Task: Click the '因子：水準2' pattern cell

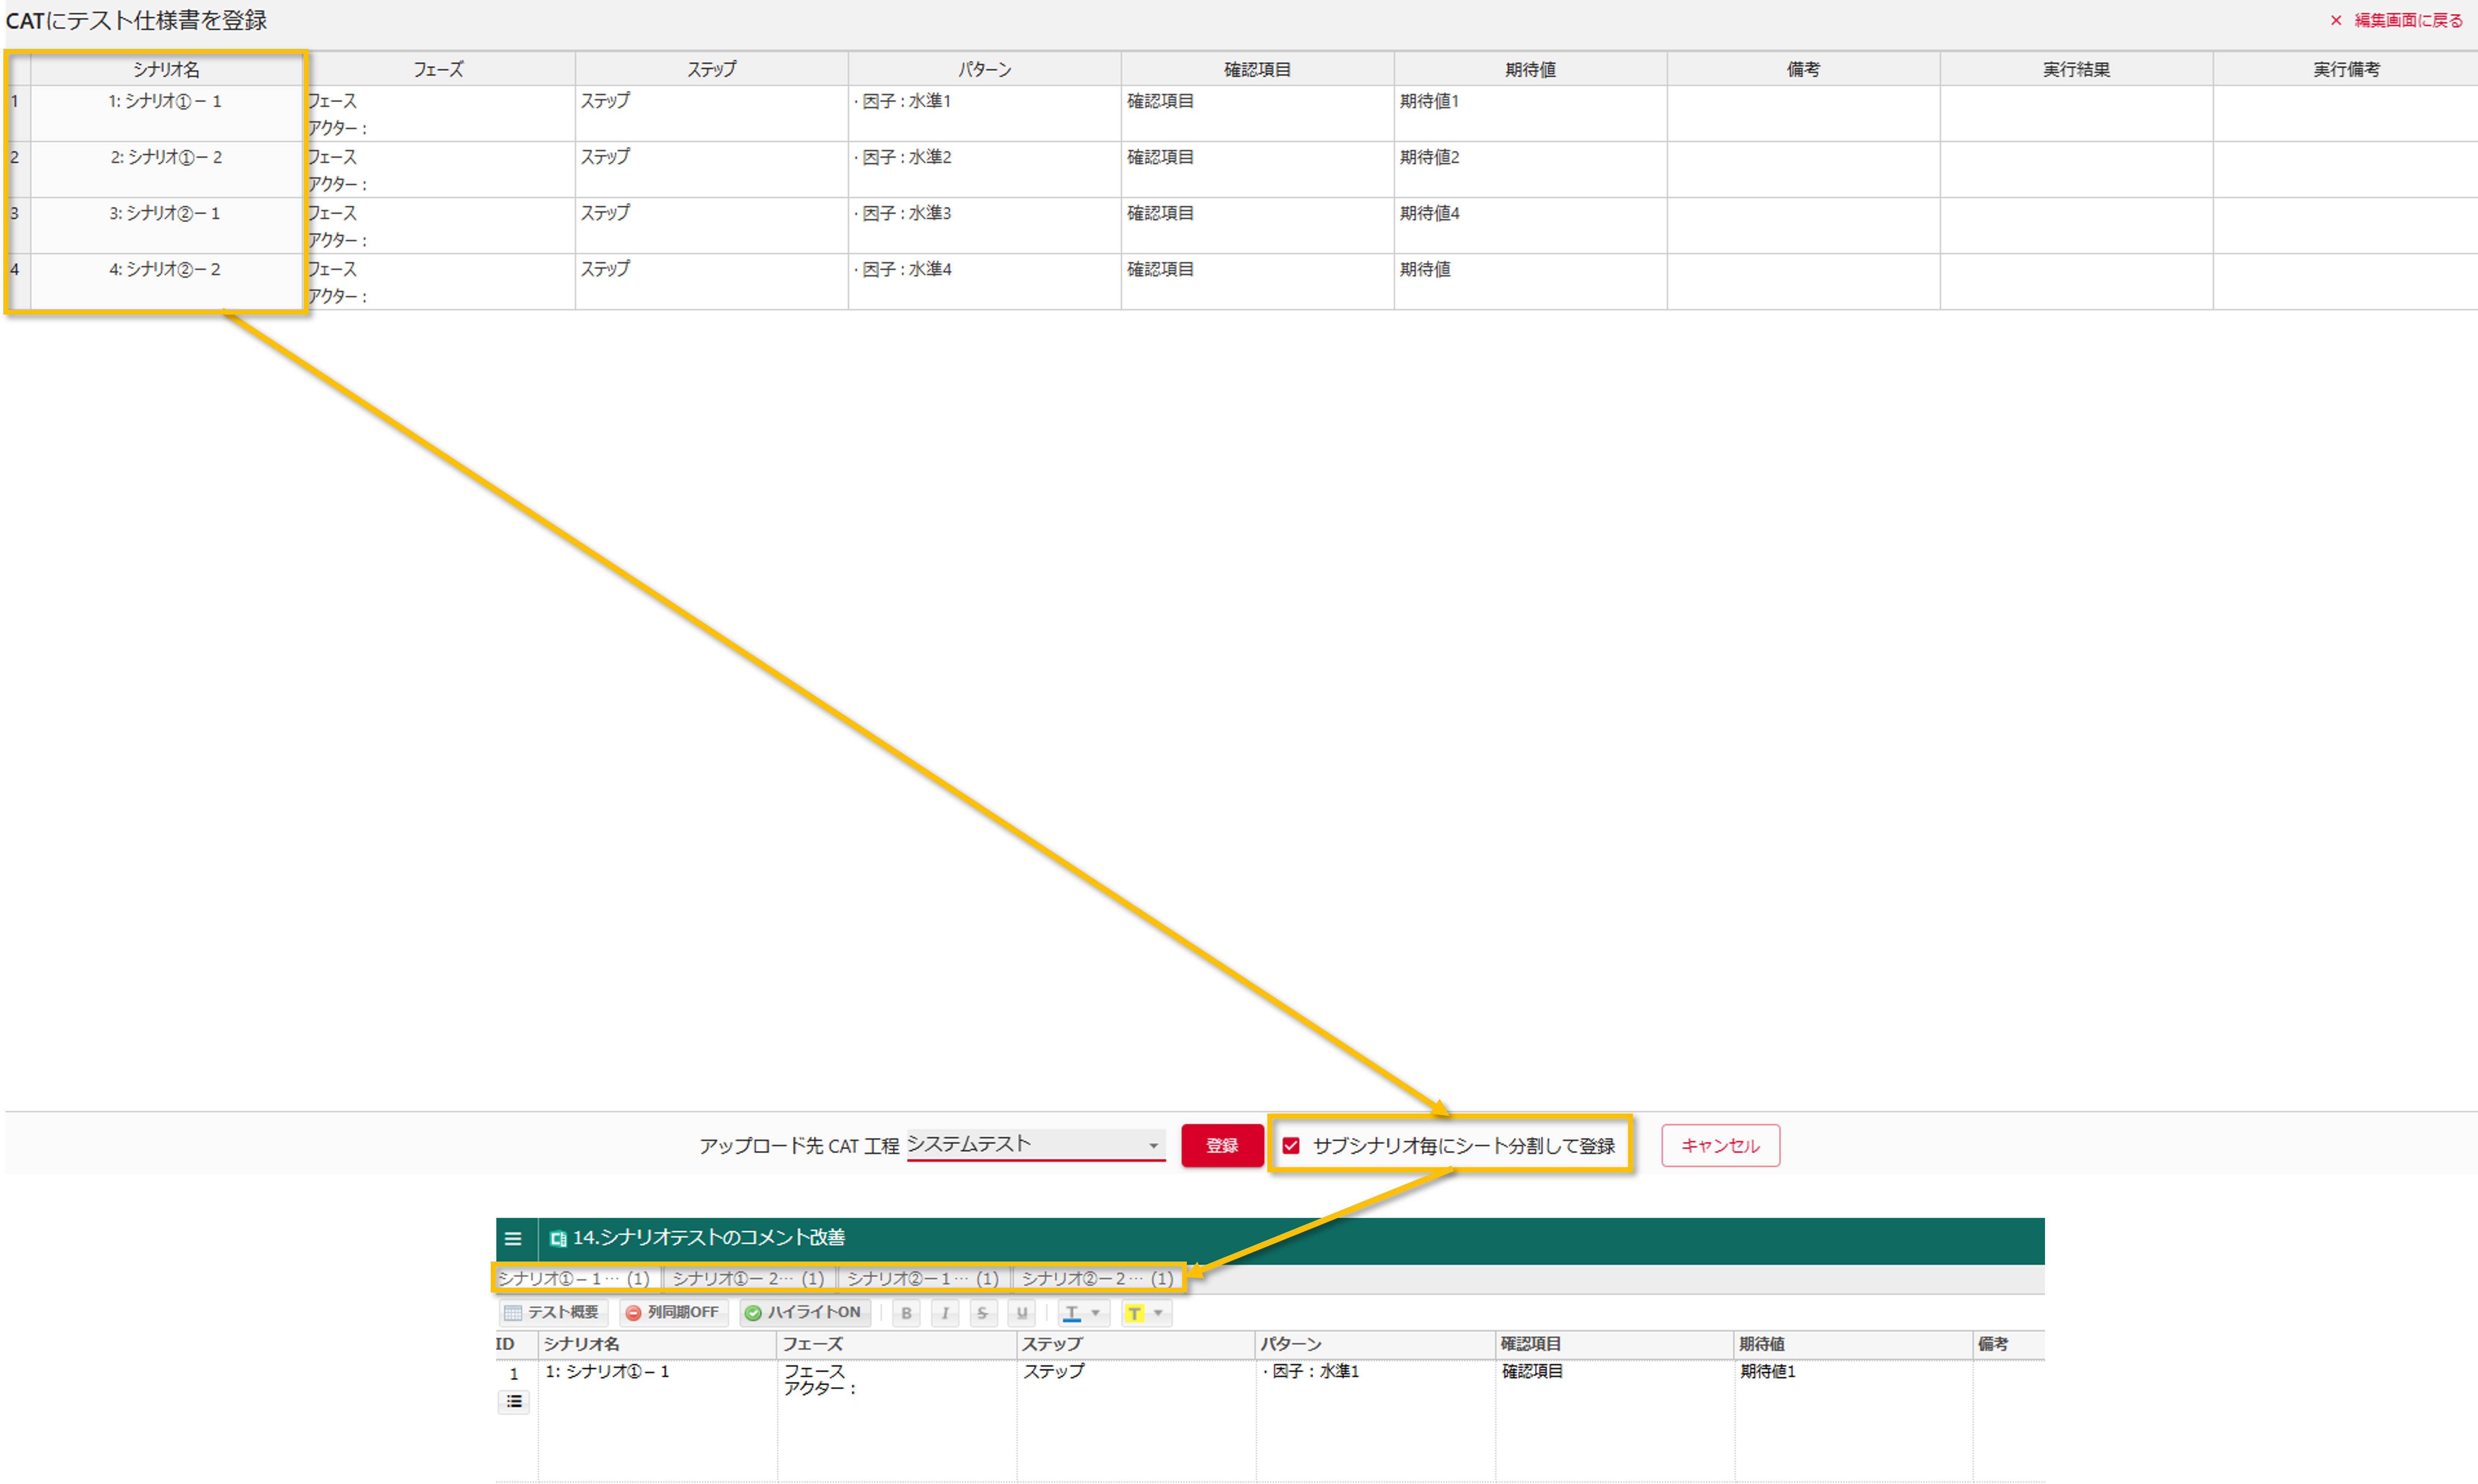Action: (x=984, y=169)
